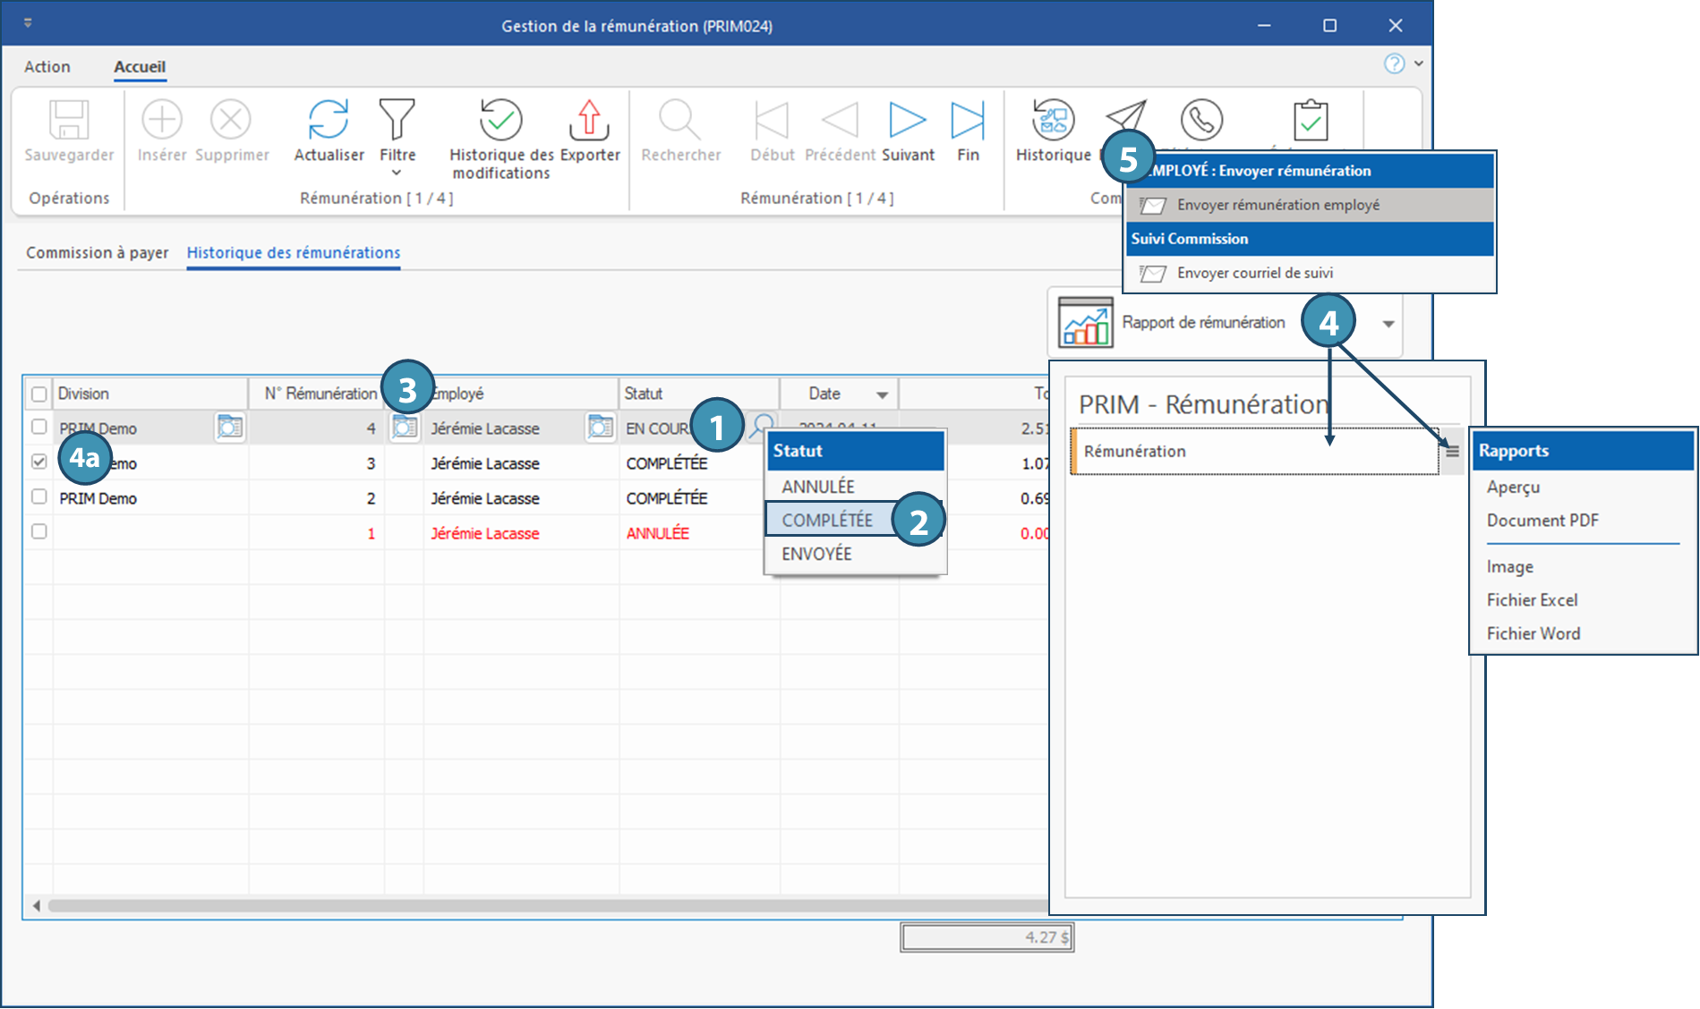Expand the Rapport de rémunération dropdown

point(1388,324)
